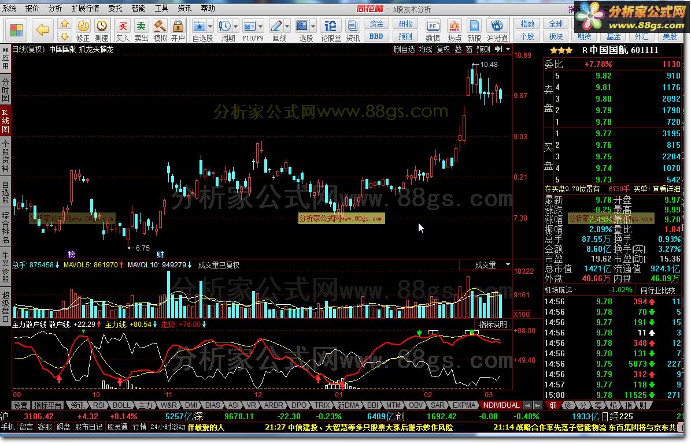Open the 热点 hot topics flame icon

454,31
